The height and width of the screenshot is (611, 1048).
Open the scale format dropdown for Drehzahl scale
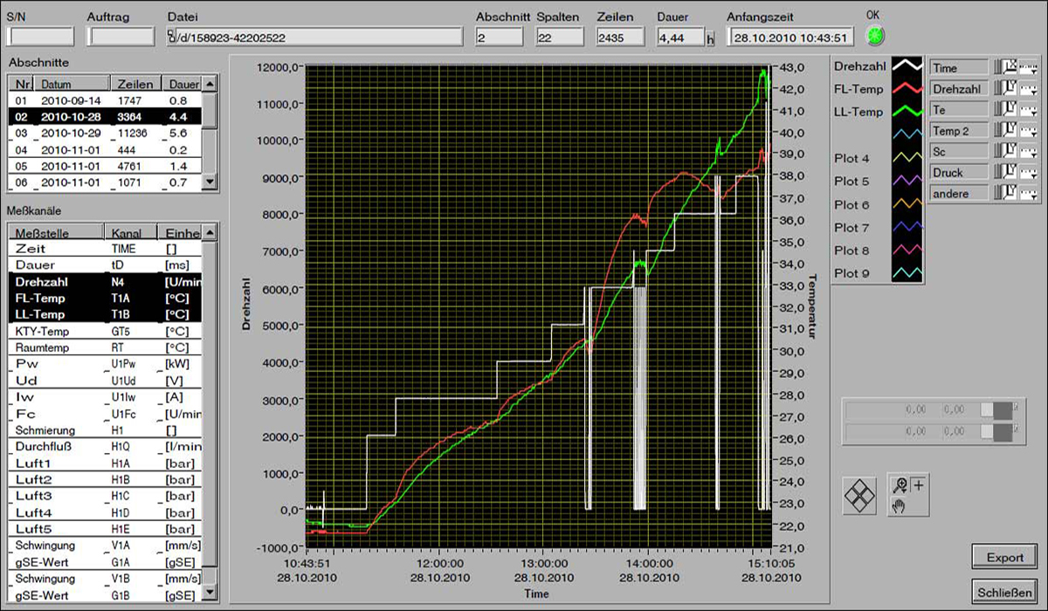(1028, 88)
